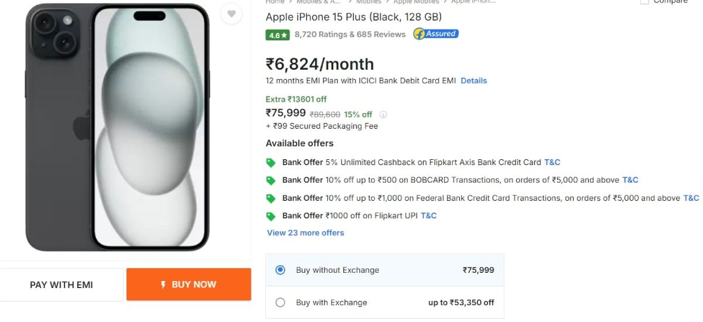The width and height of the screenshot is (703, 322).
Task: Open T&C for the BOBCARD offer
Action: point(630,180)
